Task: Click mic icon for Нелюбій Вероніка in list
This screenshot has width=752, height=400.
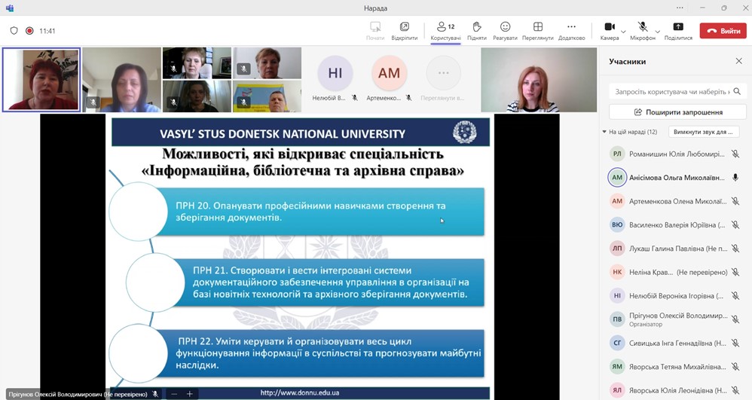Action: (x=735, y=296)
